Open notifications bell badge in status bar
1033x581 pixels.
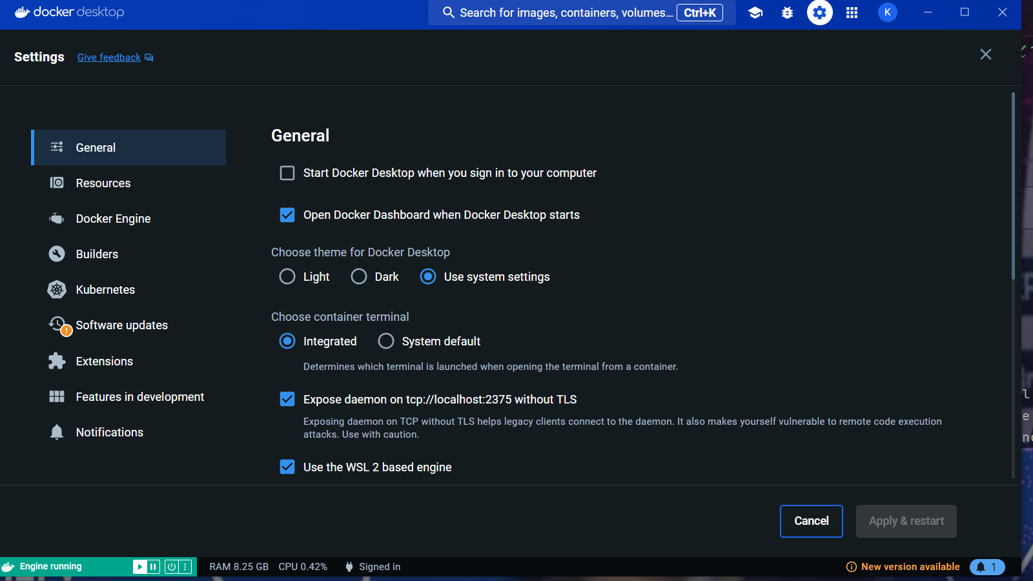click(x=987, y=567)
